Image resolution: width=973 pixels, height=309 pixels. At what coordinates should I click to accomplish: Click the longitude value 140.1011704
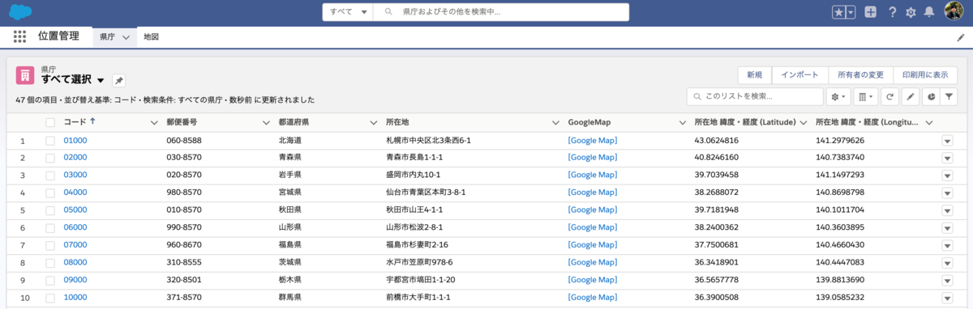(840, 210)
